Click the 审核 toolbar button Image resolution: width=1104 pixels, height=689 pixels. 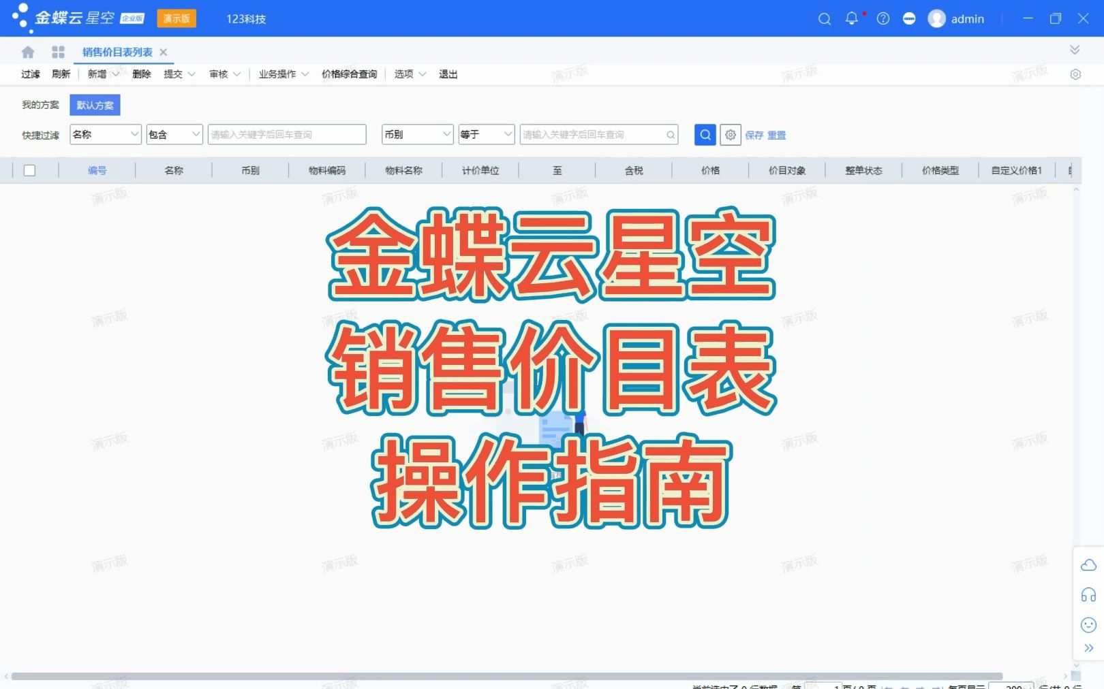(x=219, y=74)
